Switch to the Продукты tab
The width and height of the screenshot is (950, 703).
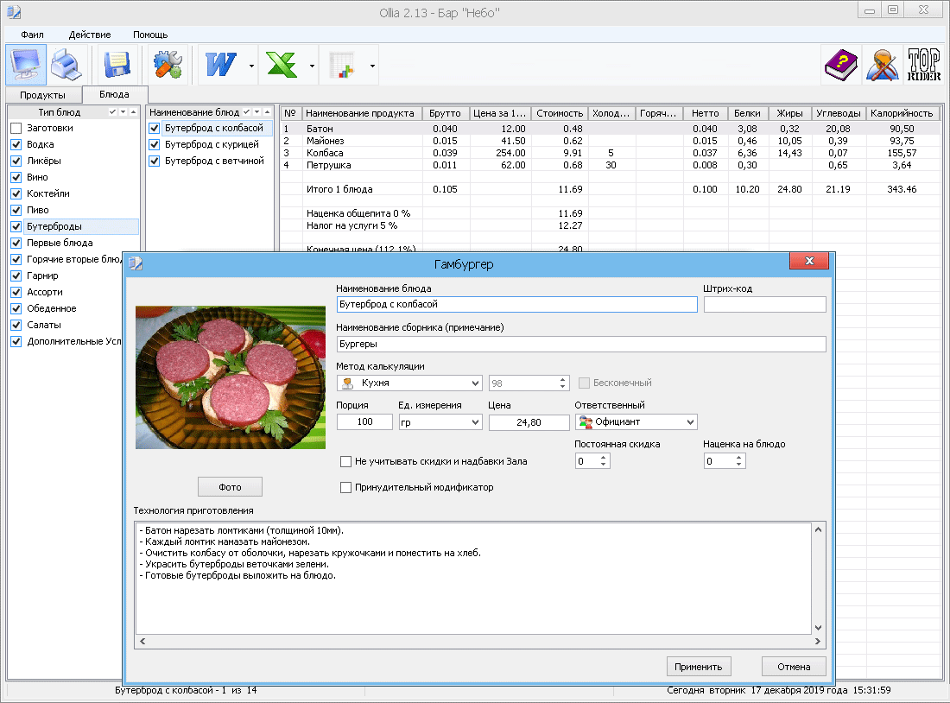pos(43,95)
